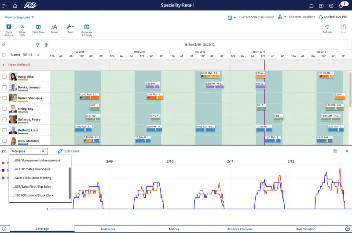Screen dimensions: 352x233
Task: Open the hamburger navigation menu
Action: pos(4,6)
